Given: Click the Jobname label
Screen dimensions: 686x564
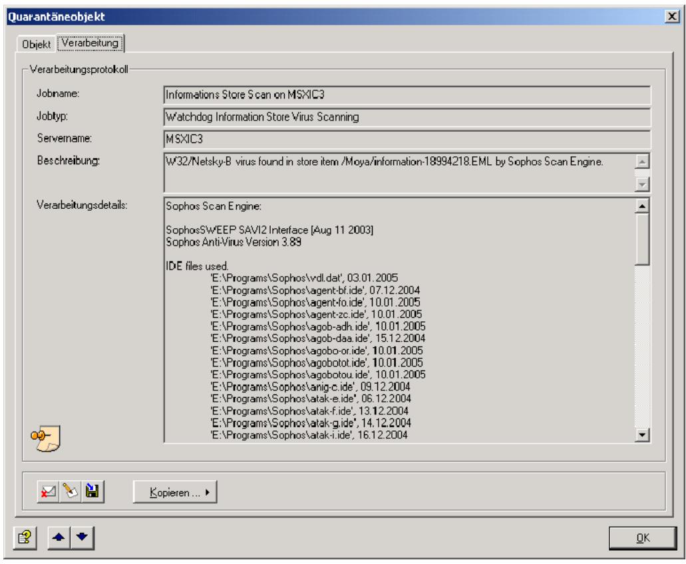Looking at the screenshot, I should click(x=58, y=94).
